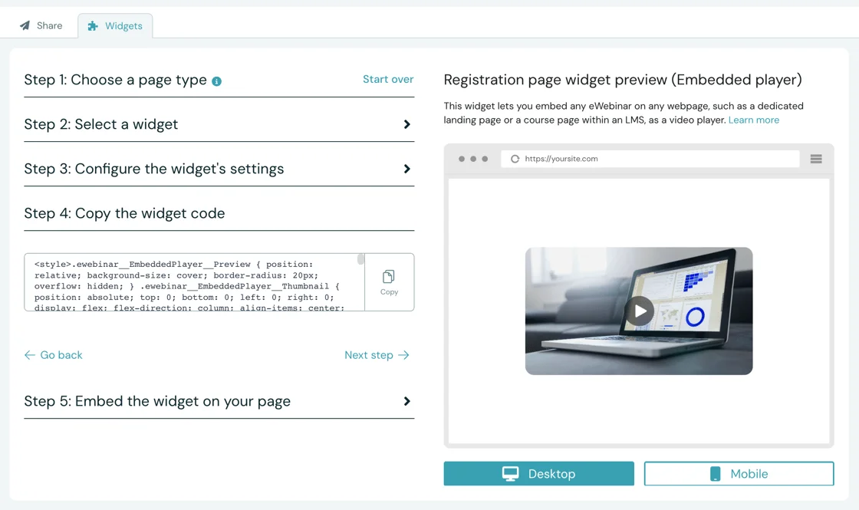Click the https://yoursite.com address bar
The height and width of the screenshot is (510, 859).
pyautogui.click(x=650, y=159)
